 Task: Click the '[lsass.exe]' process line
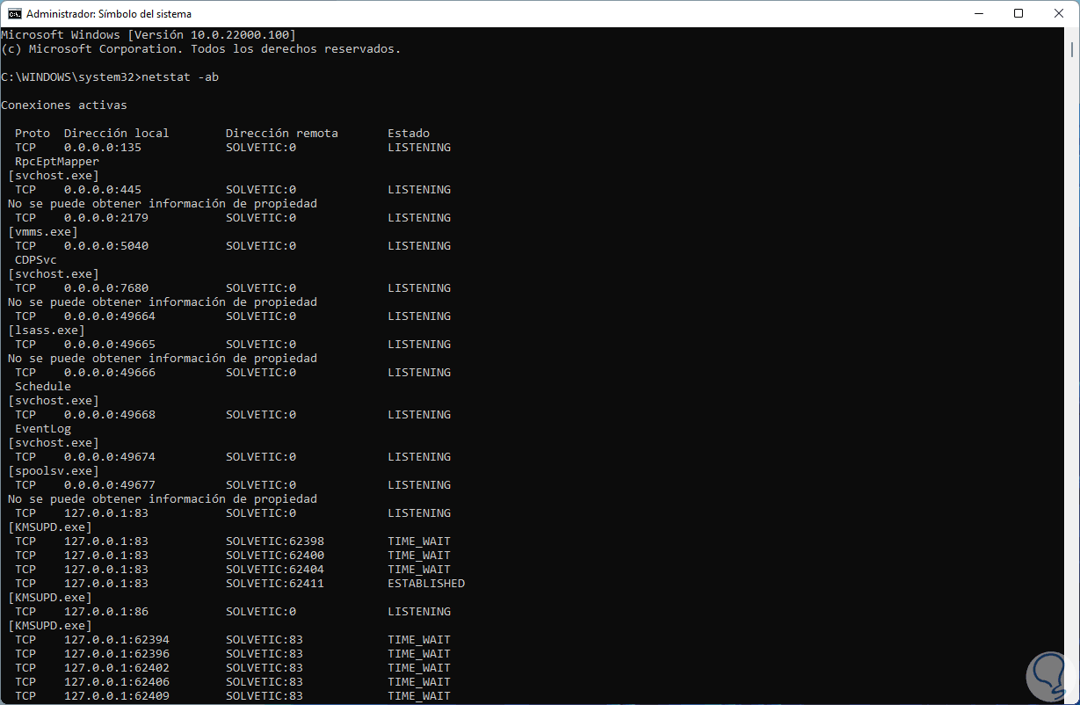click(x=47, y=331)
